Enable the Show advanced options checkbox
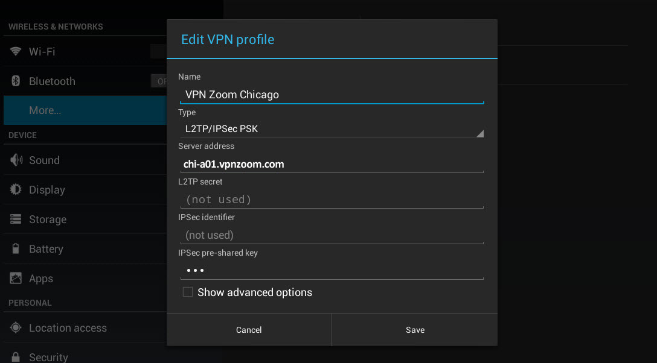This screenshot has height=363, width=657. point(188,292)
